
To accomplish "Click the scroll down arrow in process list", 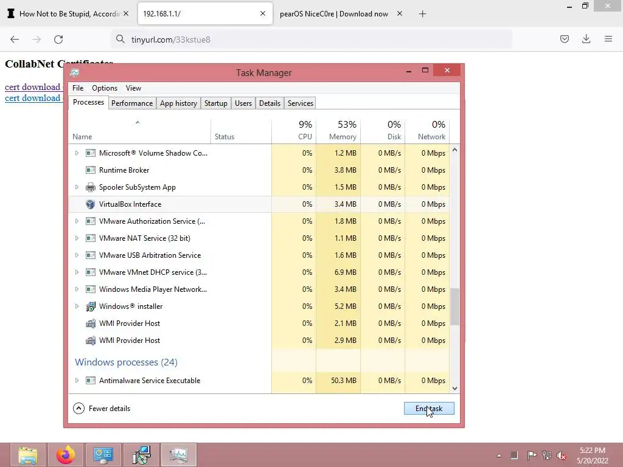I will (x=455, y=389).
